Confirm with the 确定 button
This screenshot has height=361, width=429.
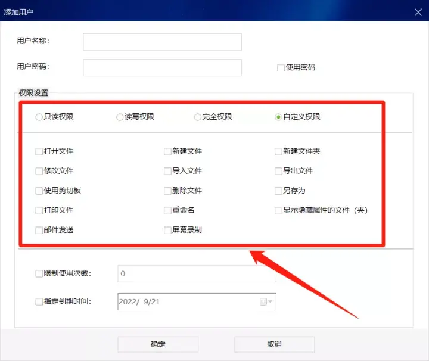coord(158,344)
